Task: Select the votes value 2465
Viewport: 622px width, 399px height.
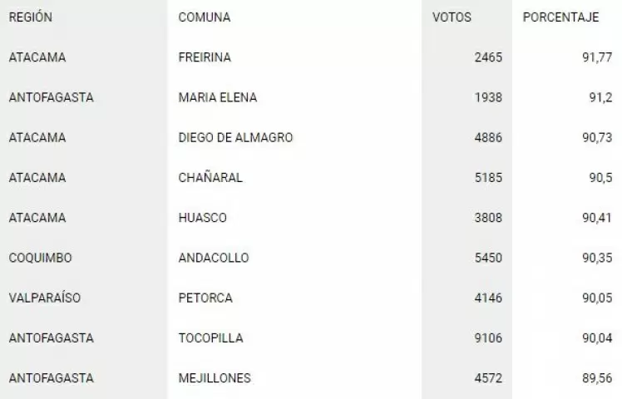Action: pos(488,57)
